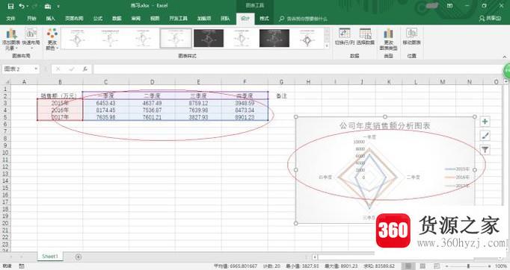Open the 文件 menu
This screenshot has height=270, width=510.
(10, 19)
